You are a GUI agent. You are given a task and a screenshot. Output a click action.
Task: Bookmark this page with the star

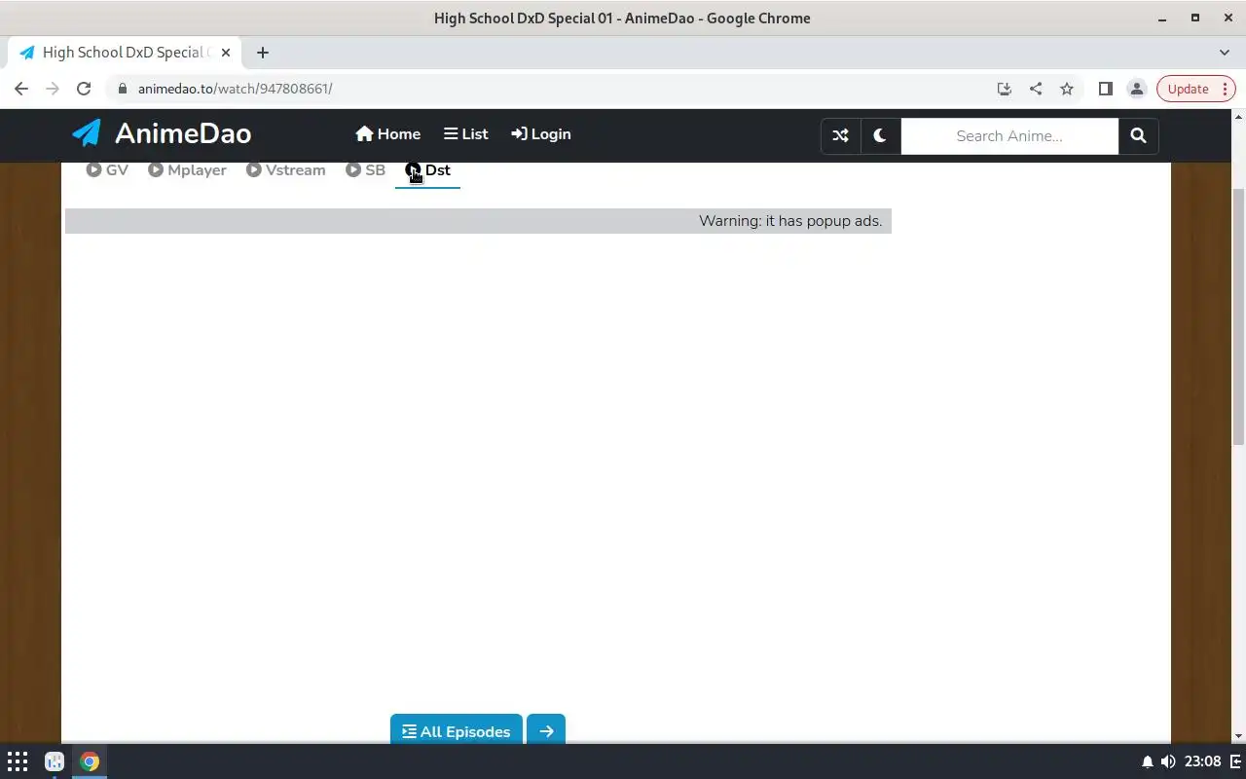click(1067, 89)
